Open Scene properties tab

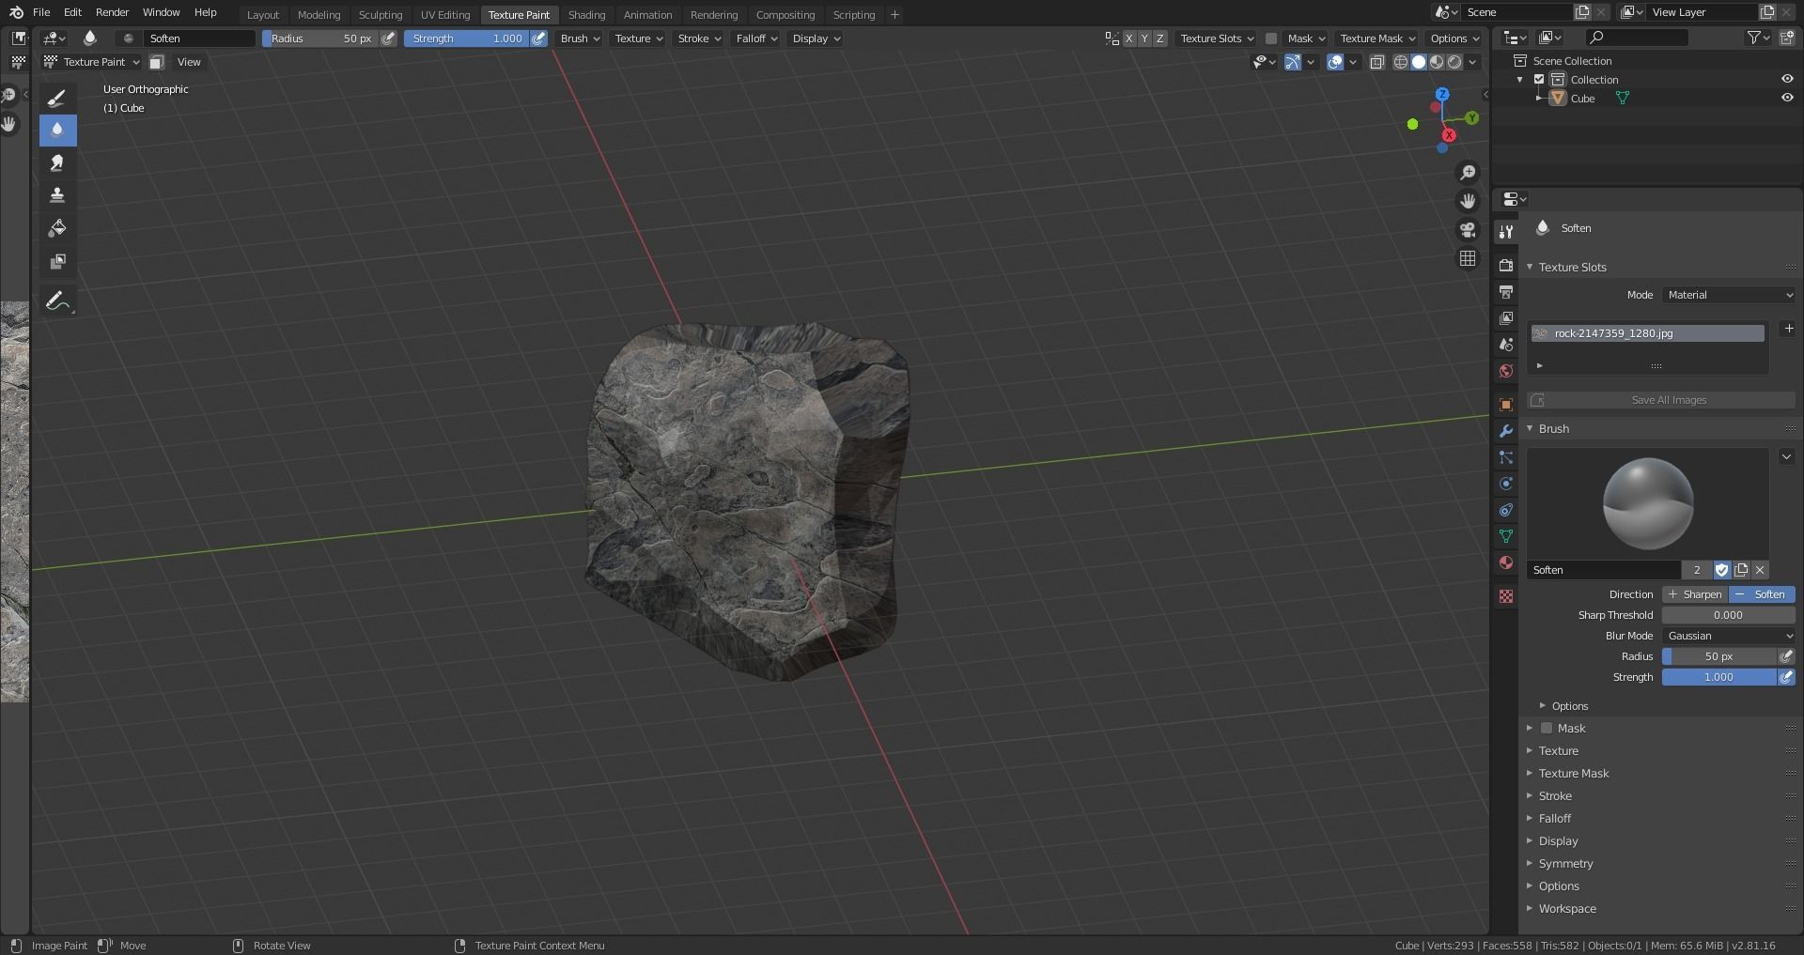[1506, 345]
